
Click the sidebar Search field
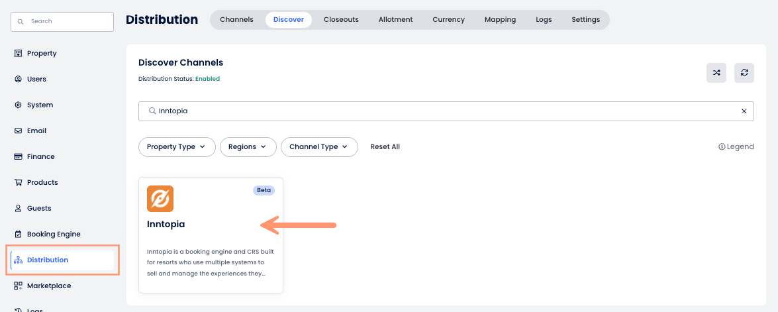point(62,21)
